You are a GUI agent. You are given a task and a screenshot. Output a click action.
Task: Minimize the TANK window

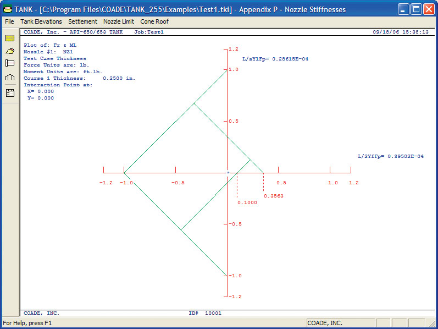(x=403, y=9)
